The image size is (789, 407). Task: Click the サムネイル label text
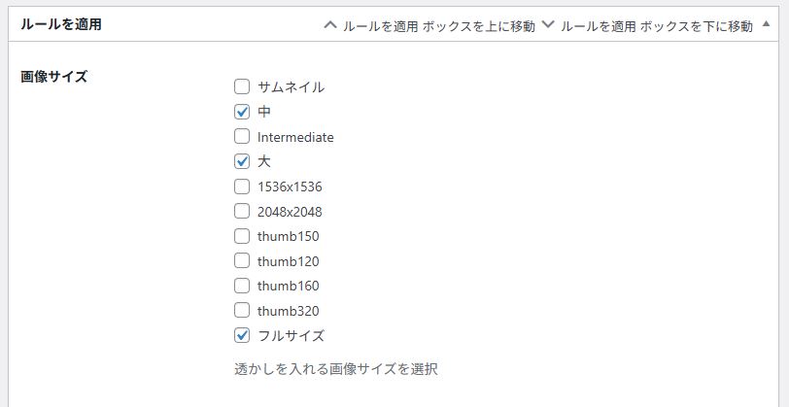pyautogui.click(x=291, y=86)
